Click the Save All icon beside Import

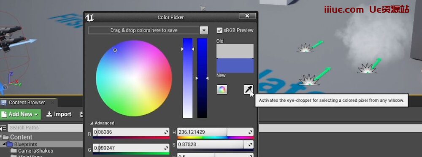tap(82, 114)
